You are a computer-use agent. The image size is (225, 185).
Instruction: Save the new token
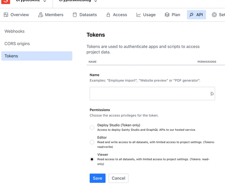[97, 178]
